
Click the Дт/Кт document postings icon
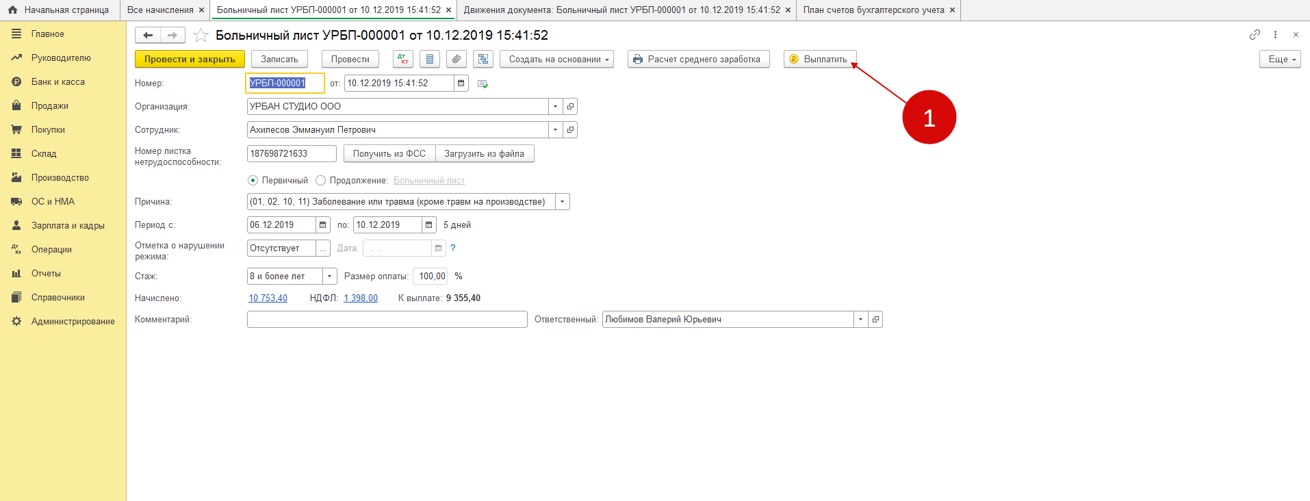(x=403, y=60)
